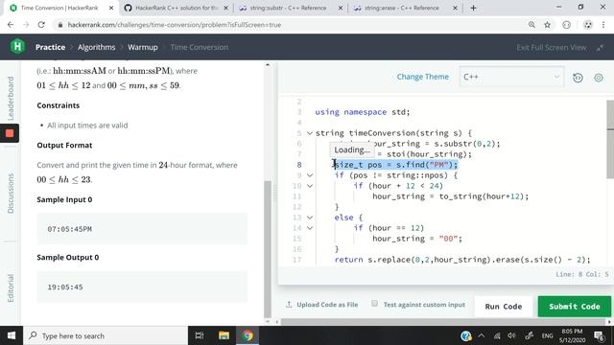614x345 pixels.
Task: Close the GitHub HackerRank solution tab
Action: pos(225,8)
